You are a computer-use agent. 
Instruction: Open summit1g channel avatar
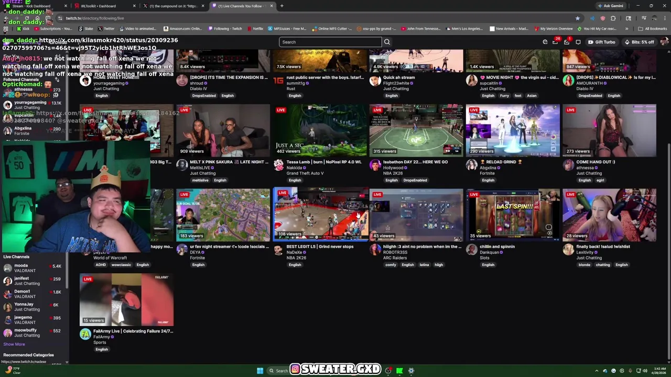[278, 81]
